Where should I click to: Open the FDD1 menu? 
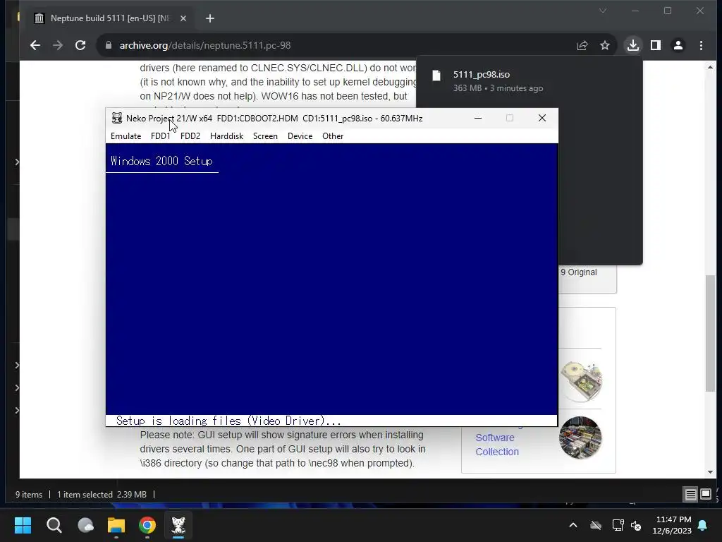coord(160,136)
